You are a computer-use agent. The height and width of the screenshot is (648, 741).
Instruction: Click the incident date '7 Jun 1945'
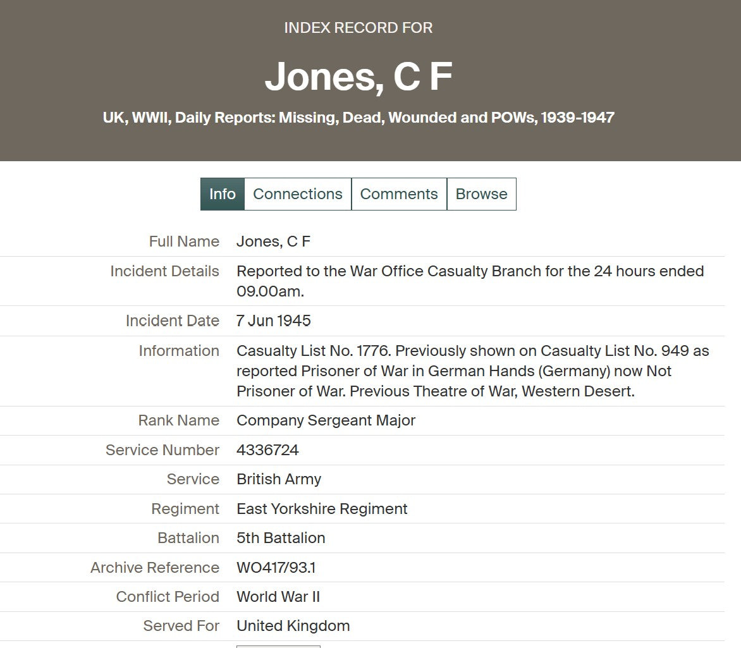tap(273, 321)
